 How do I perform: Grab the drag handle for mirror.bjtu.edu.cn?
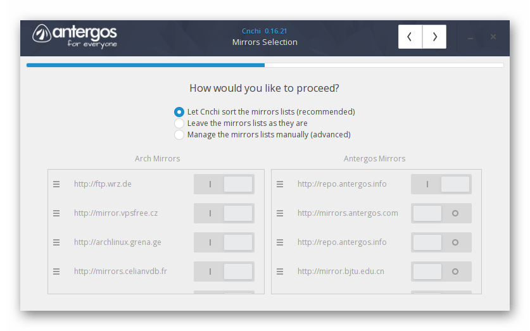click(x=280, y=272)
